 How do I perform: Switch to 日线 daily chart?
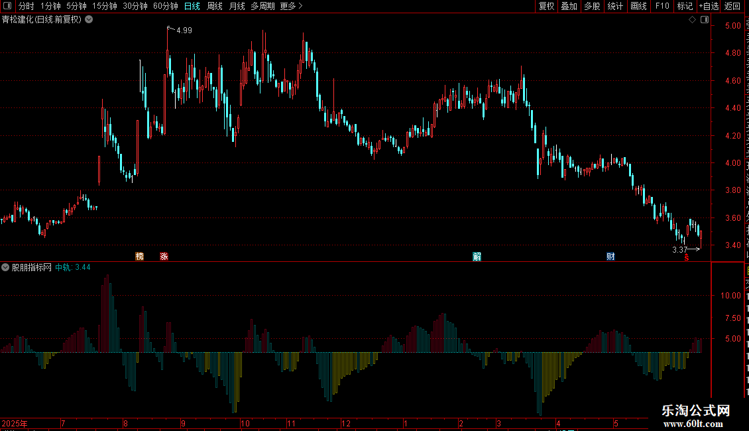click(x=192, y=6)
